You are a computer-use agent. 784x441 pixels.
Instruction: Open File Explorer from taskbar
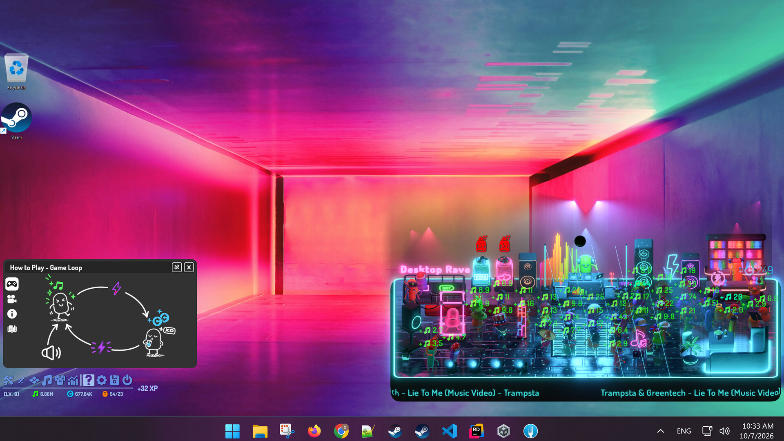coord(260,431)
